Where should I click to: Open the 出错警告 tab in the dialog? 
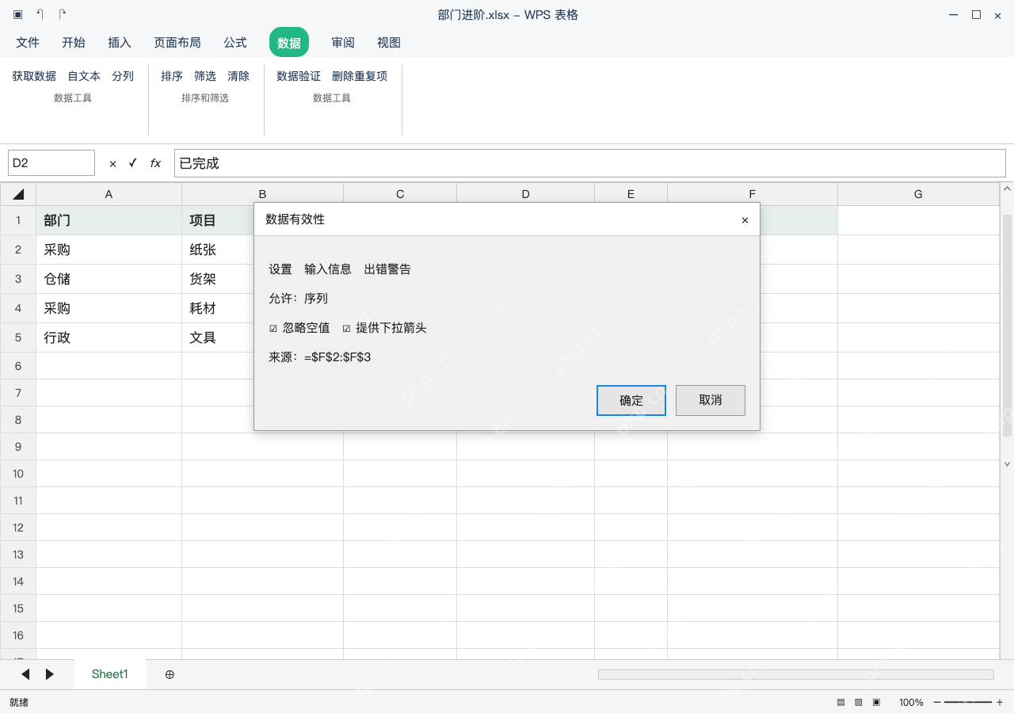387,269
